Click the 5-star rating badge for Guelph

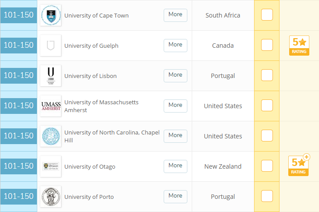299,46
